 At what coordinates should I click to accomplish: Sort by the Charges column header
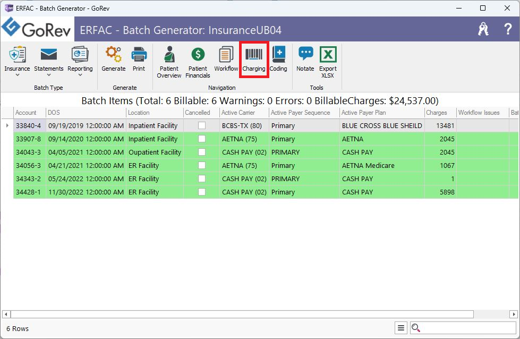tap(440, 113)
